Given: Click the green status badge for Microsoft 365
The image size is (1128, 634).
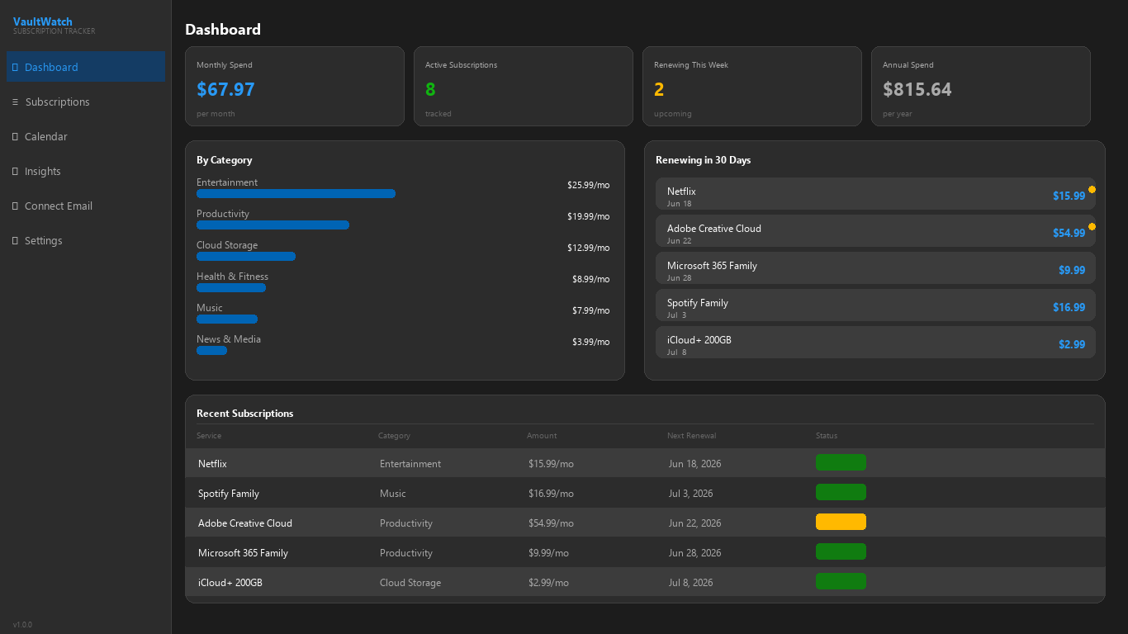Looking at the screenshot, I should (x=841, y=551).
